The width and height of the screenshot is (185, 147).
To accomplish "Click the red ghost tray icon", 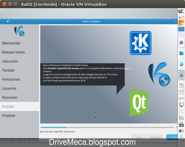I will tap(181, 92).
